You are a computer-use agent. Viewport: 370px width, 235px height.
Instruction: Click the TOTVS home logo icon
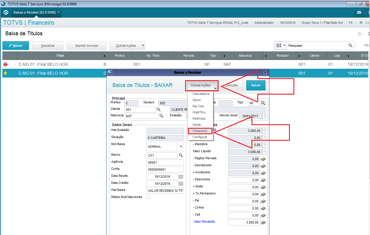6,12
